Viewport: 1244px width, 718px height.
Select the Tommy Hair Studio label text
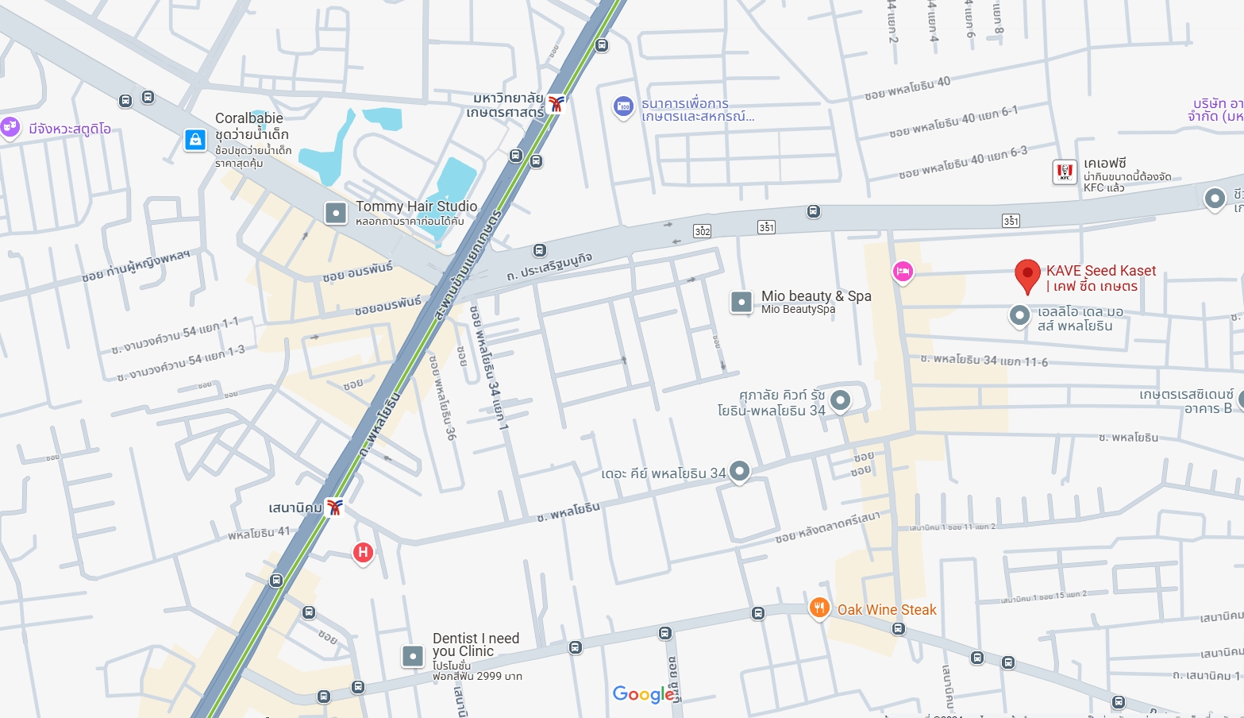coord(417,207)
